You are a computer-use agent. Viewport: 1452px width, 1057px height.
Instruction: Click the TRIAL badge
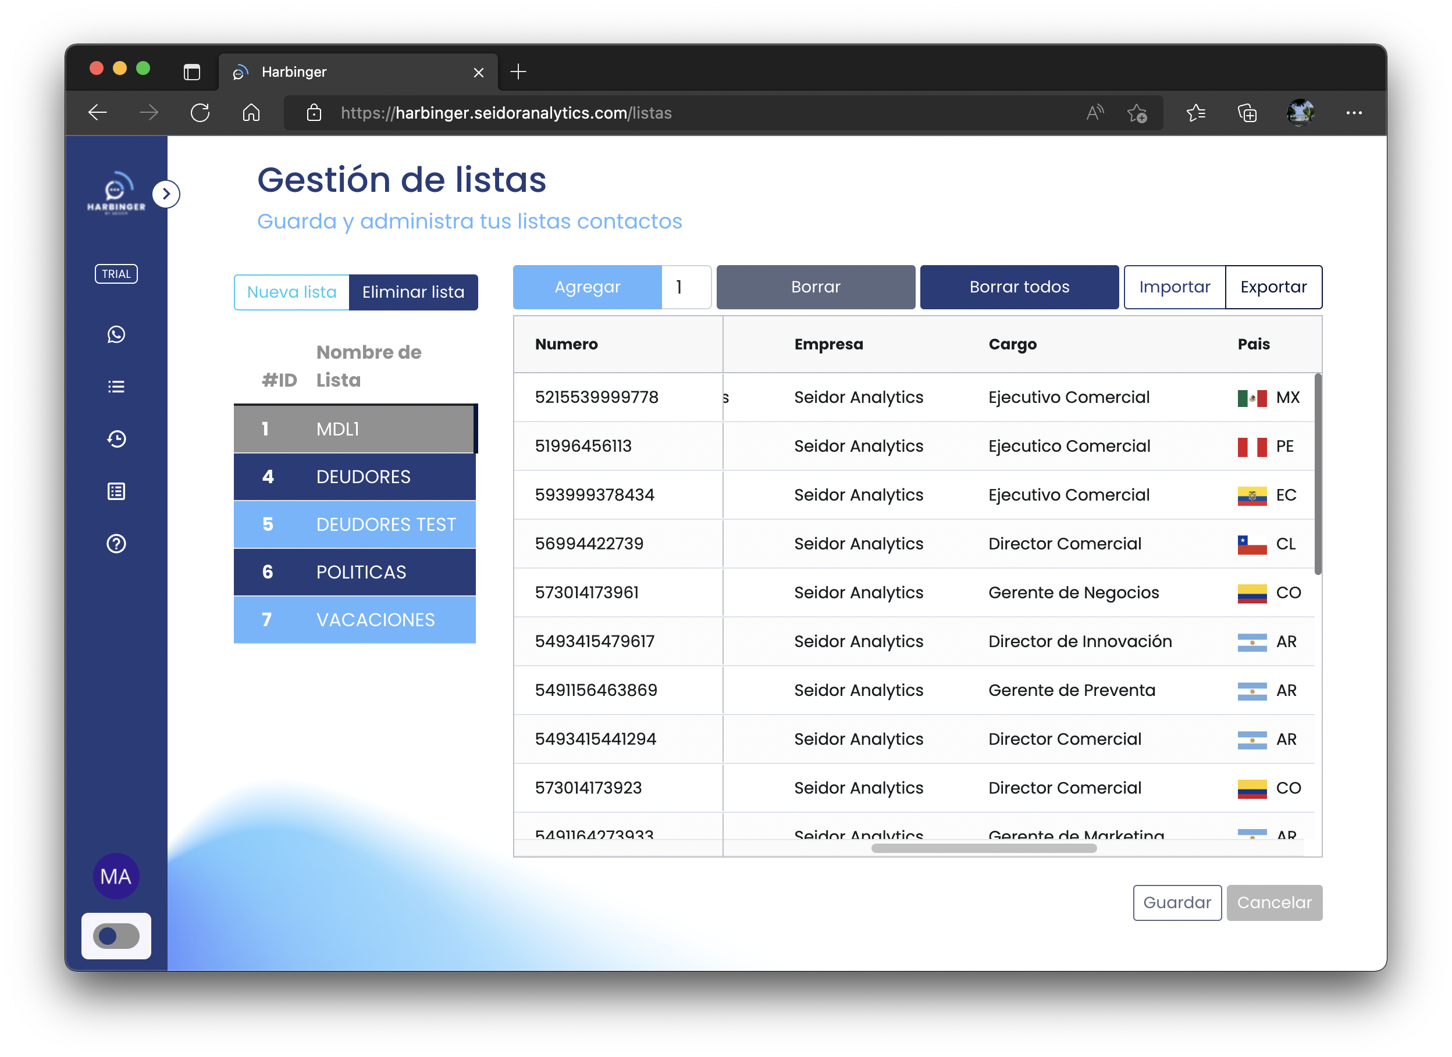tap(116, 274)
